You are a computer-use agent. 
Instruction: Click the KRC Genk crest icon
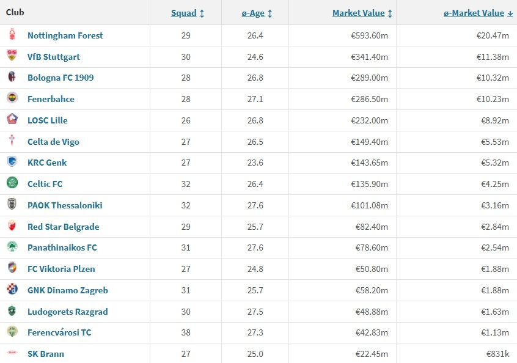[x=12, y=163]
